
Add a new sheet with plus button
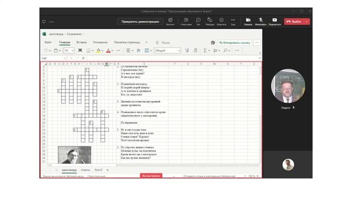(108, 170)
